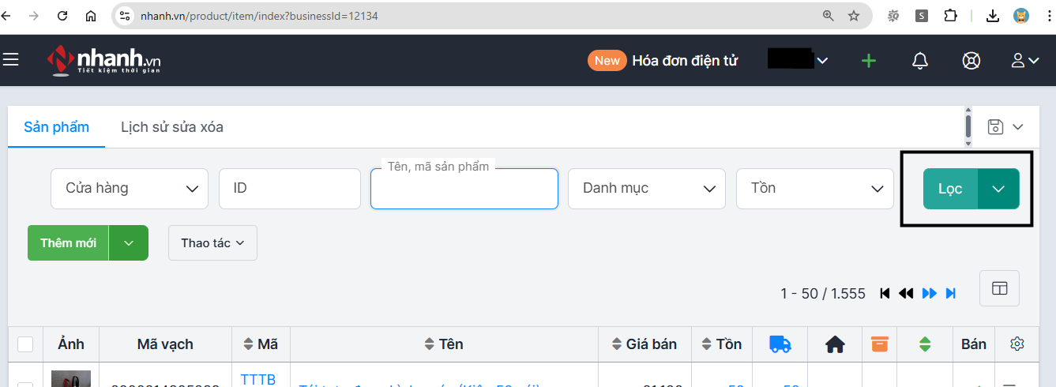
Task: Click the table settings gear icon
Action: click(x=1017, y=344)
